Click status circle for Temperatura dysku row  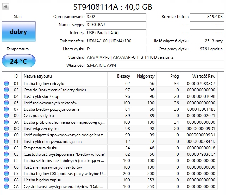coord(6,148)
